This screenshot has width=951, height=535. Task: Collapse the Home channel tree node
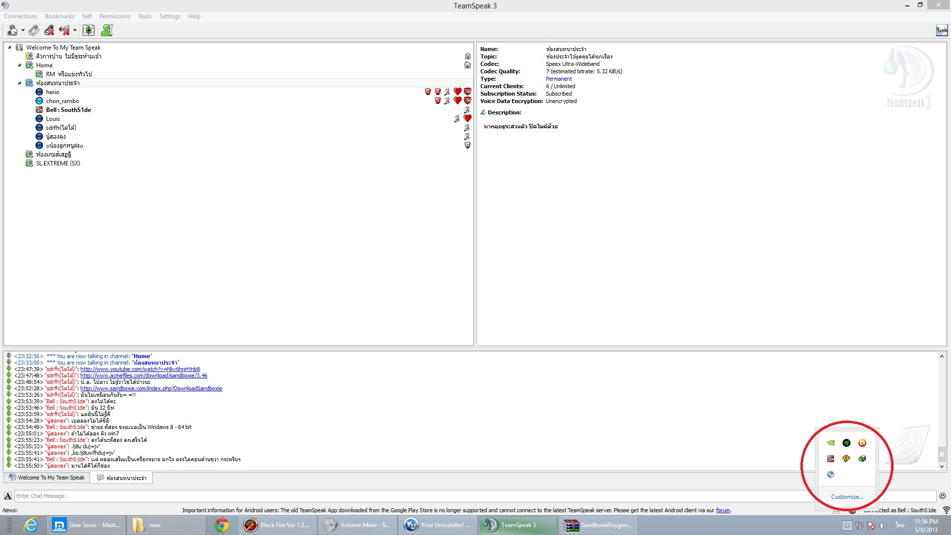click(x=20, y=65)
